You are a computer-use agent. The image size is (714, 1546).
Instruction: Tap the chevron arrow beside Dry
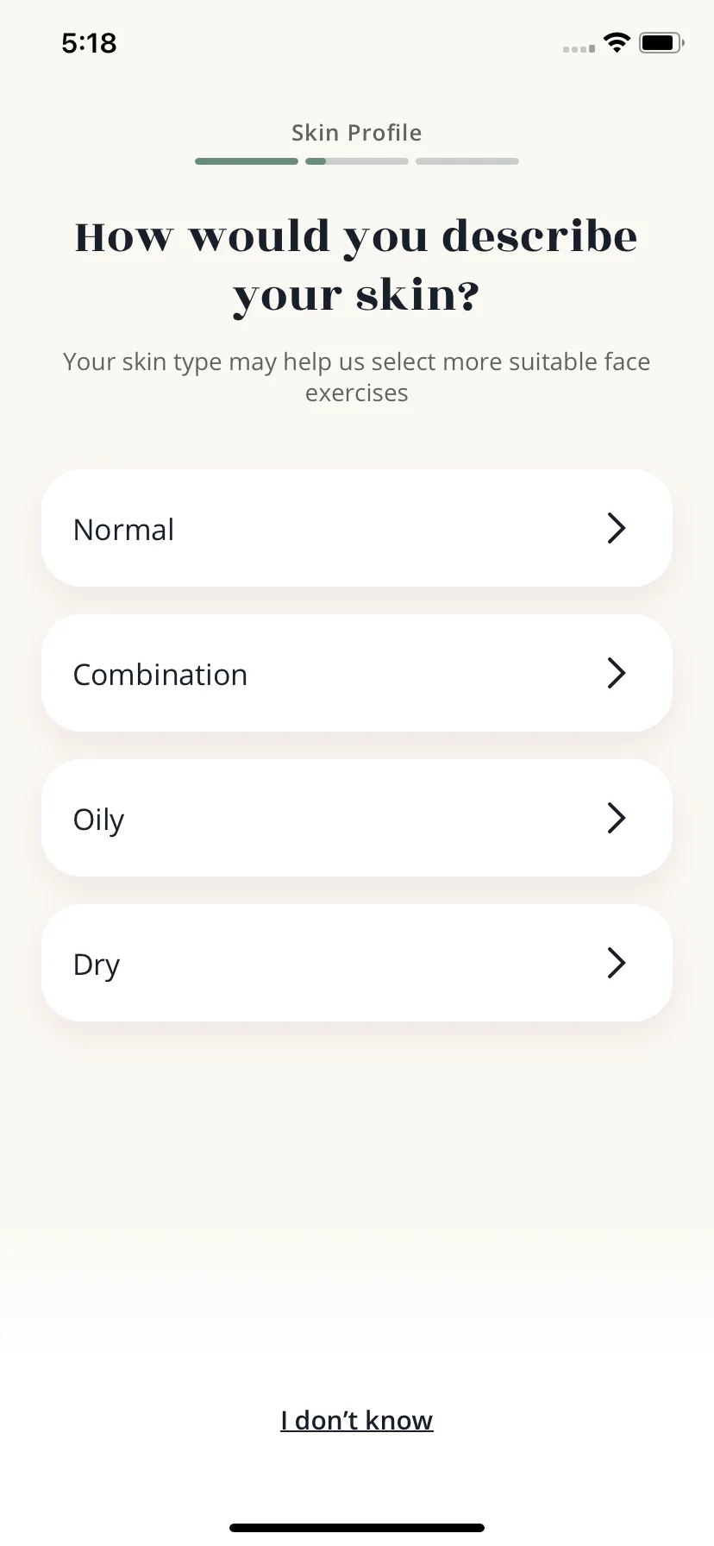(616, 963)
